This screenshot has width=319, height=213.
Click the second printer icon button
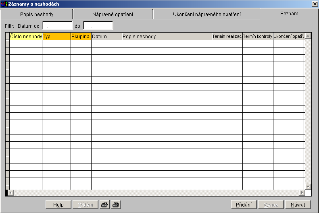pyautogui.click(x=116, y=205)
